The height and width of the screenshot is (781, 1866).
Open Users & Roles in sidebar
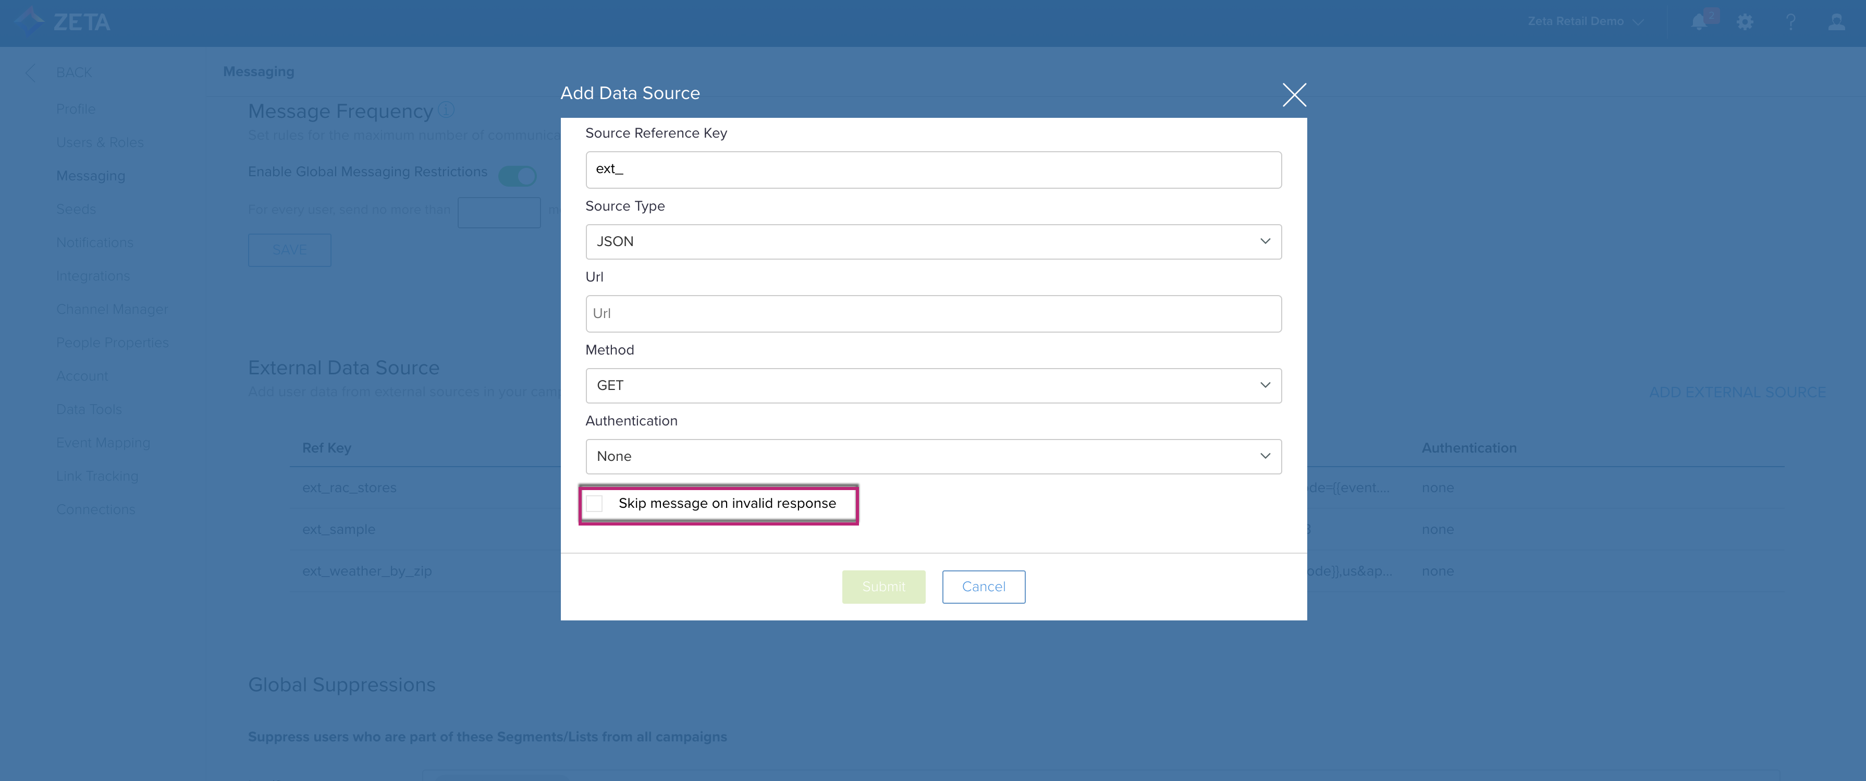pyautogui.click(x=100, y=142)
